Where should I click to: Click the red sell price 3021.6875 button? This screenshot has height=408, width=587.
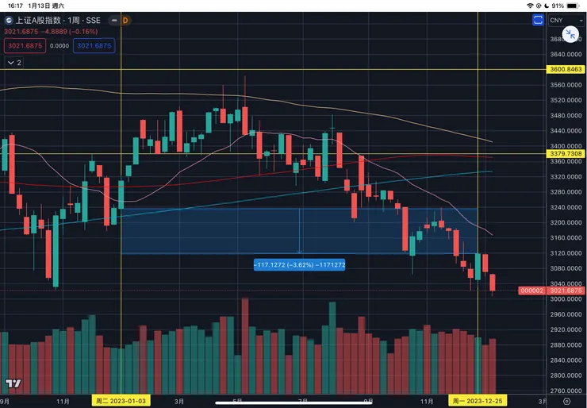click(x=24, y=46)
